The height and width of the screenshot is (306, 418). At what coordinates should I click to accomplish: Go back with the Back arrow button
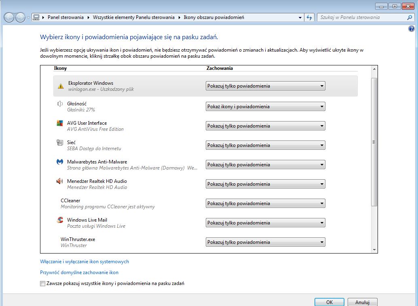click(9, 18)
